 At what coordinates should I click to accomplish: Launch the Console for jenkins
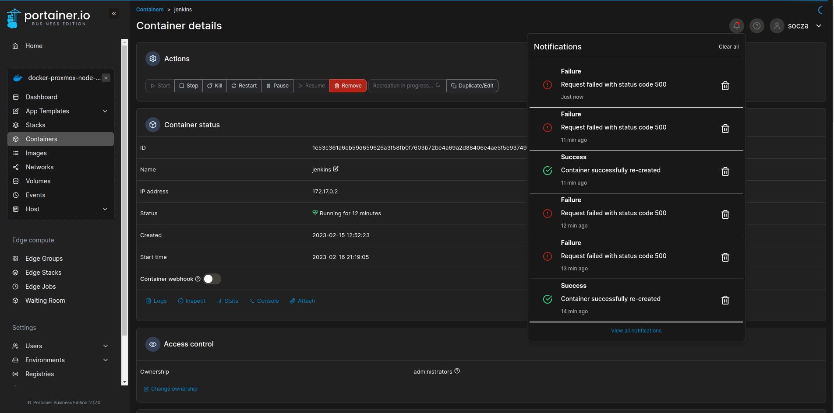[x=264, y=301]
